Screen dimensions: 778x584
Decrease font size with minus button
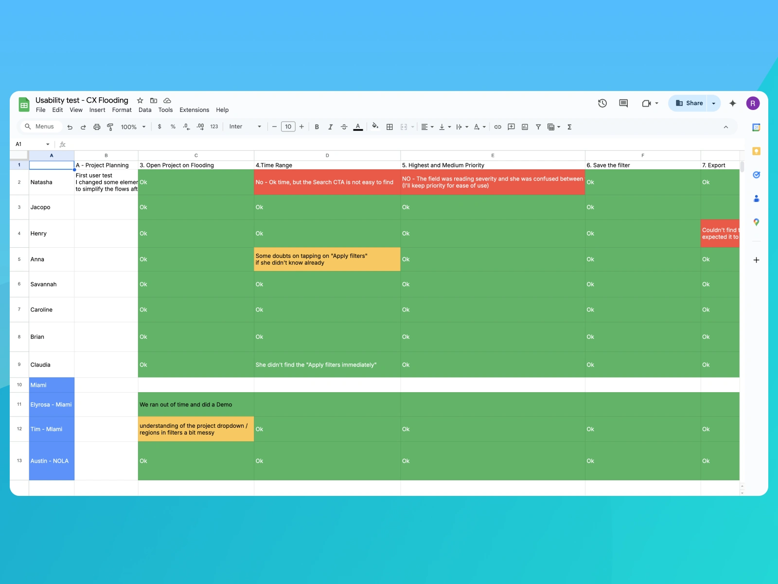point(274,127)
